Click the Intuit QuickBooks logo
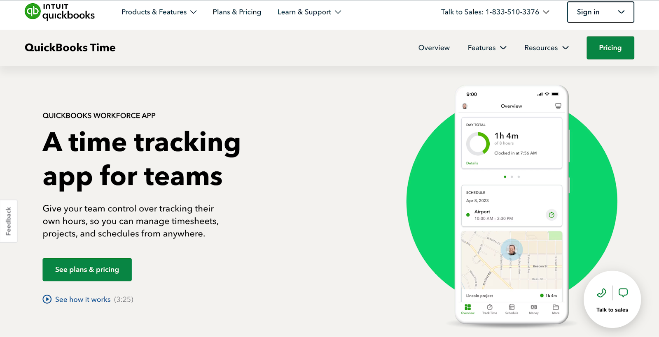 point(60,12)
